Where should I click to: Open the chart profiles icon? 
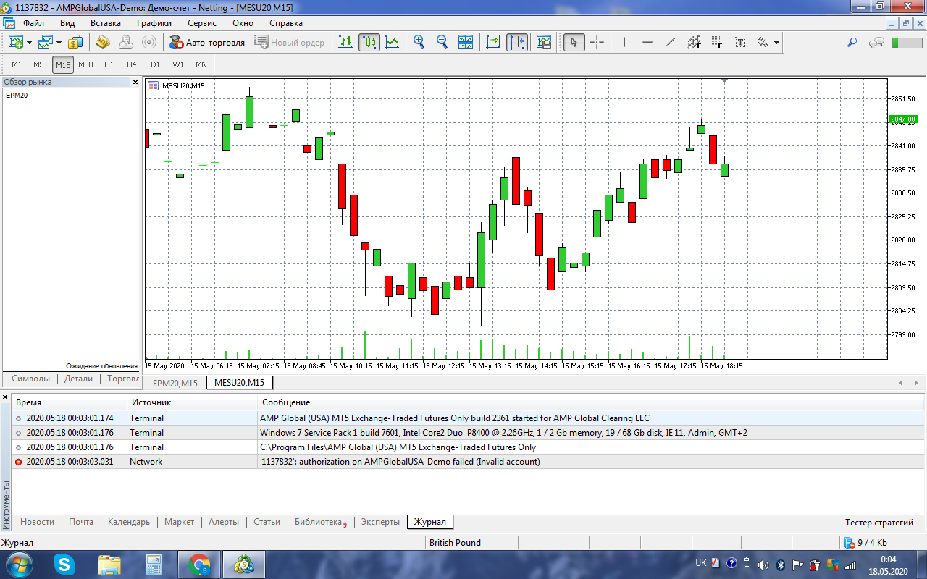tap(46, 43)
